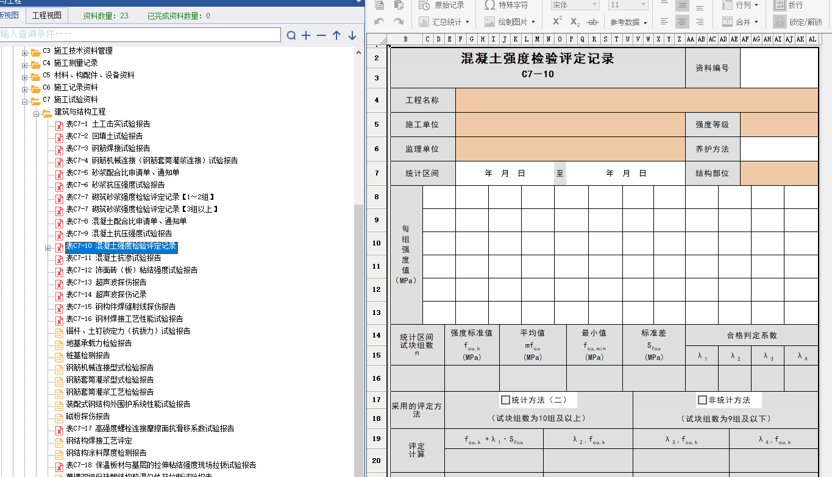
Task: Select 表C7-9 混凝土抗压强度试验报告
Action: [119, 234]
